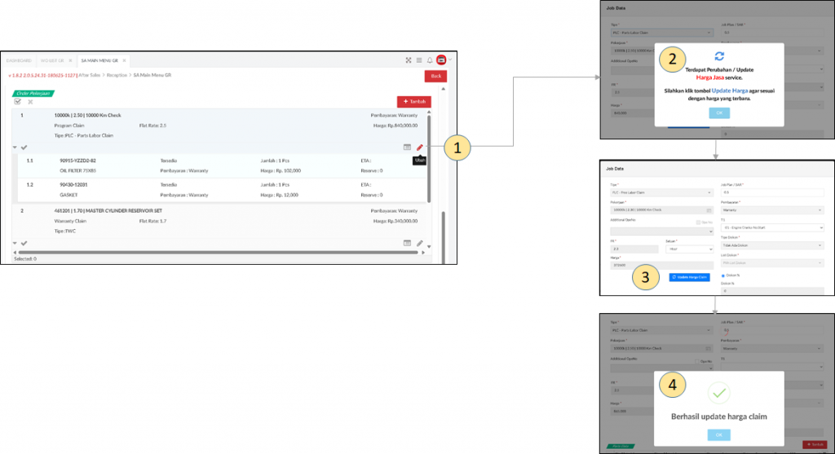Click the Harga: Rp.340,000.00 value
The height and width of the screenshot is (454, 835).
point(395,221)
